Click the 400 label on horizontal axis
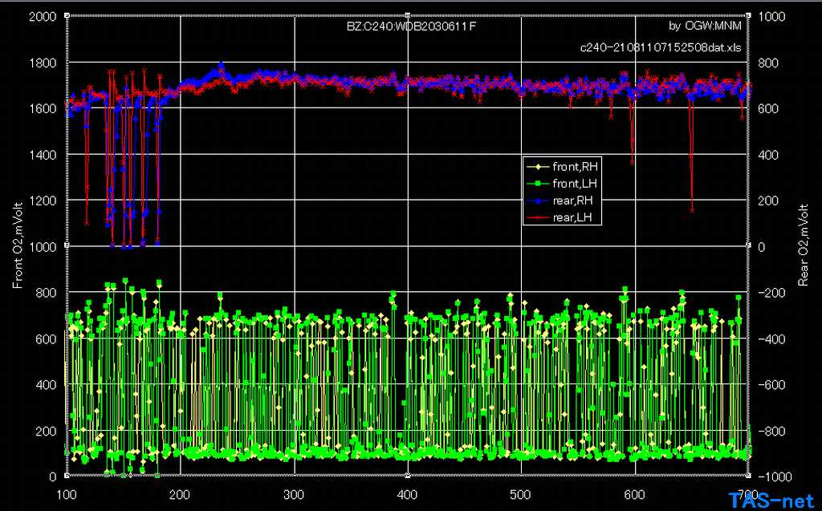822x511 pixels. click(407, 495)
